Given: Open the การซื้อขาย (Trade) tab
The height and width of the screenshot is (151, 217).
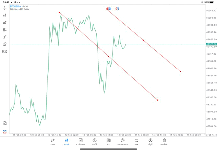Looking at the screenshot, I should (x=80, y=142).
